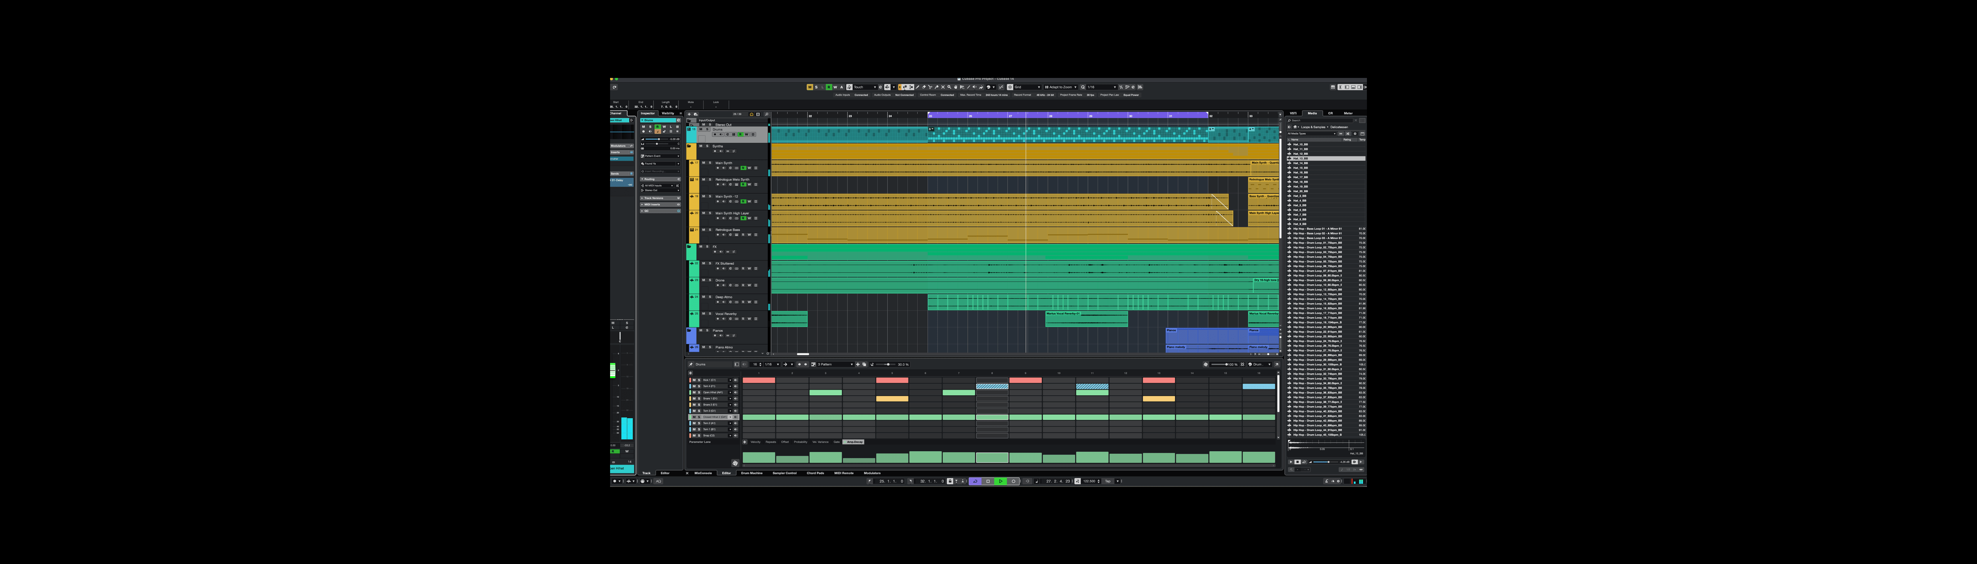
Task: Toggle Write automation on Retrologue Bass track
Action: tap(750, 235)
